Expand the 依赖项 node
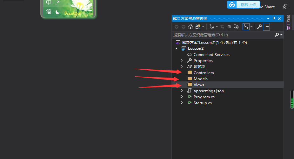294x159 pixels. pos(182,66)
